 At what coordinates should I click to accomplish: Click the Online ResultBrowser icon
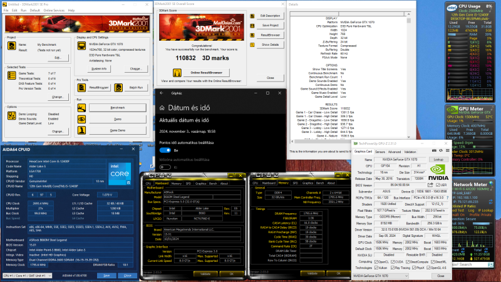pos(177,73)
